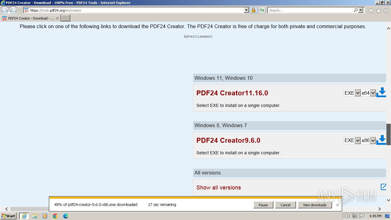Open Favorites star icon

[378, 11]
